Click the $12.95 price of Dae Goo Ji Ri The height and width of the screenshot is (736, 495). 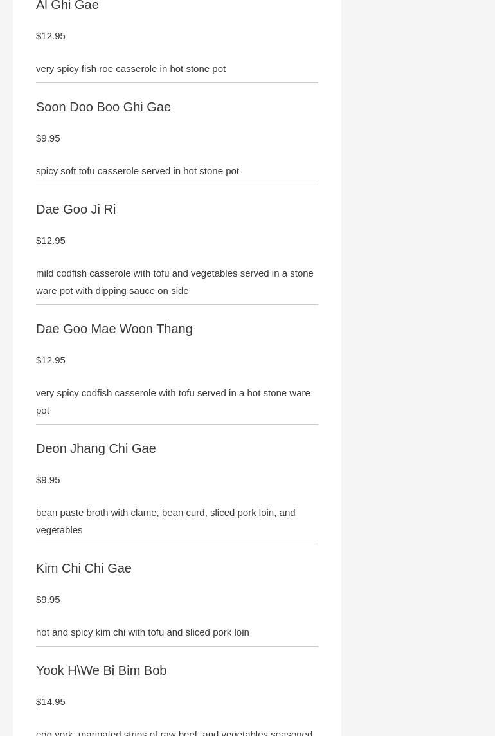[x=51, y=241]
